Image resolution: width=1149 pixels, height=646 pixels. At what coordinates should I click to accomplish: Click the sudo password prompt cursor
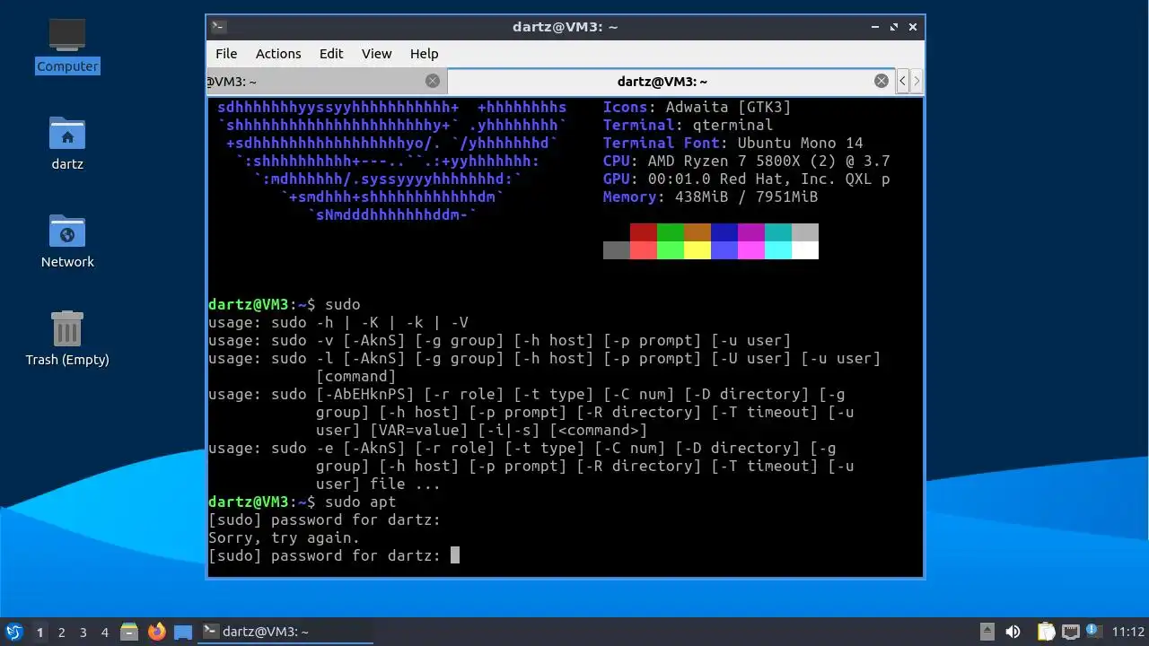click(x=455, y=555)
